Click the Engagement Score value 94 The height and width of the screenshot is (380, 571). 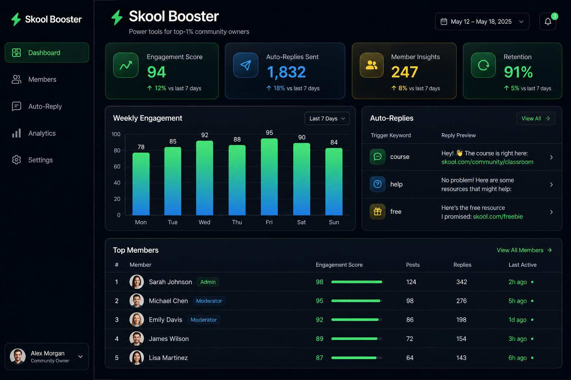[157, 72]
